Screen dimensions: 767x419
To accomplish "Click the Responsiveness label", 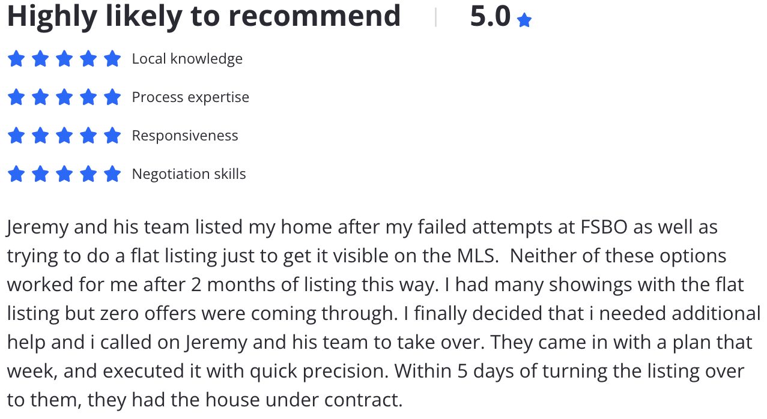I will [x=185, y=136].
